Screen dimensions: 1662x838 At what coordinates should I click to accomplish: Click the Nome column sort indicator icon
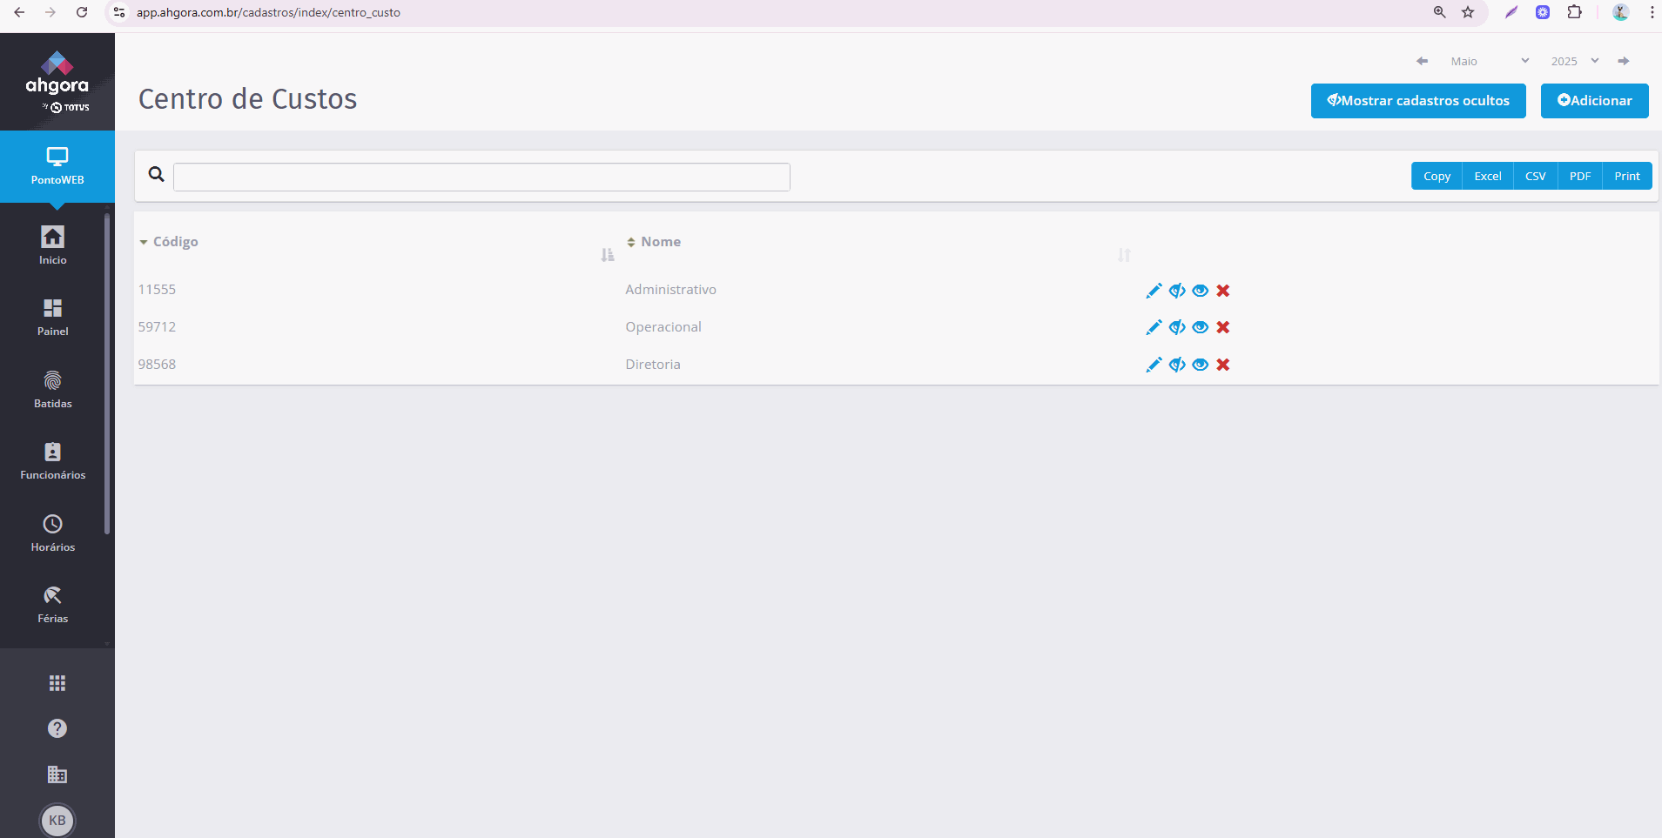tap(1125, 255)
